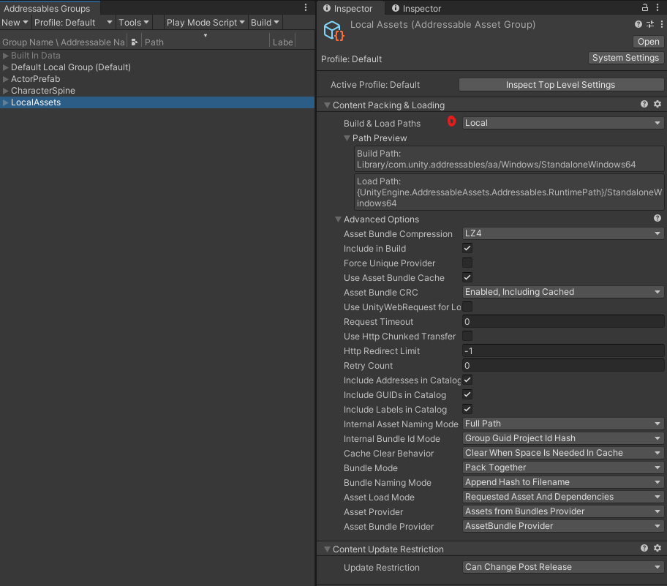Sort by Group Name \ Addressable Name column
This screenshot has width=667, height=586.
point(64,42)
